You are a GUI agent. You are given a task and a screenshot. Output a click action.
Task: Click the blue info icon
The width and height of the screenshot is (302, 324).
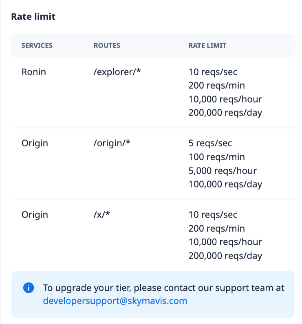(29, 288)
